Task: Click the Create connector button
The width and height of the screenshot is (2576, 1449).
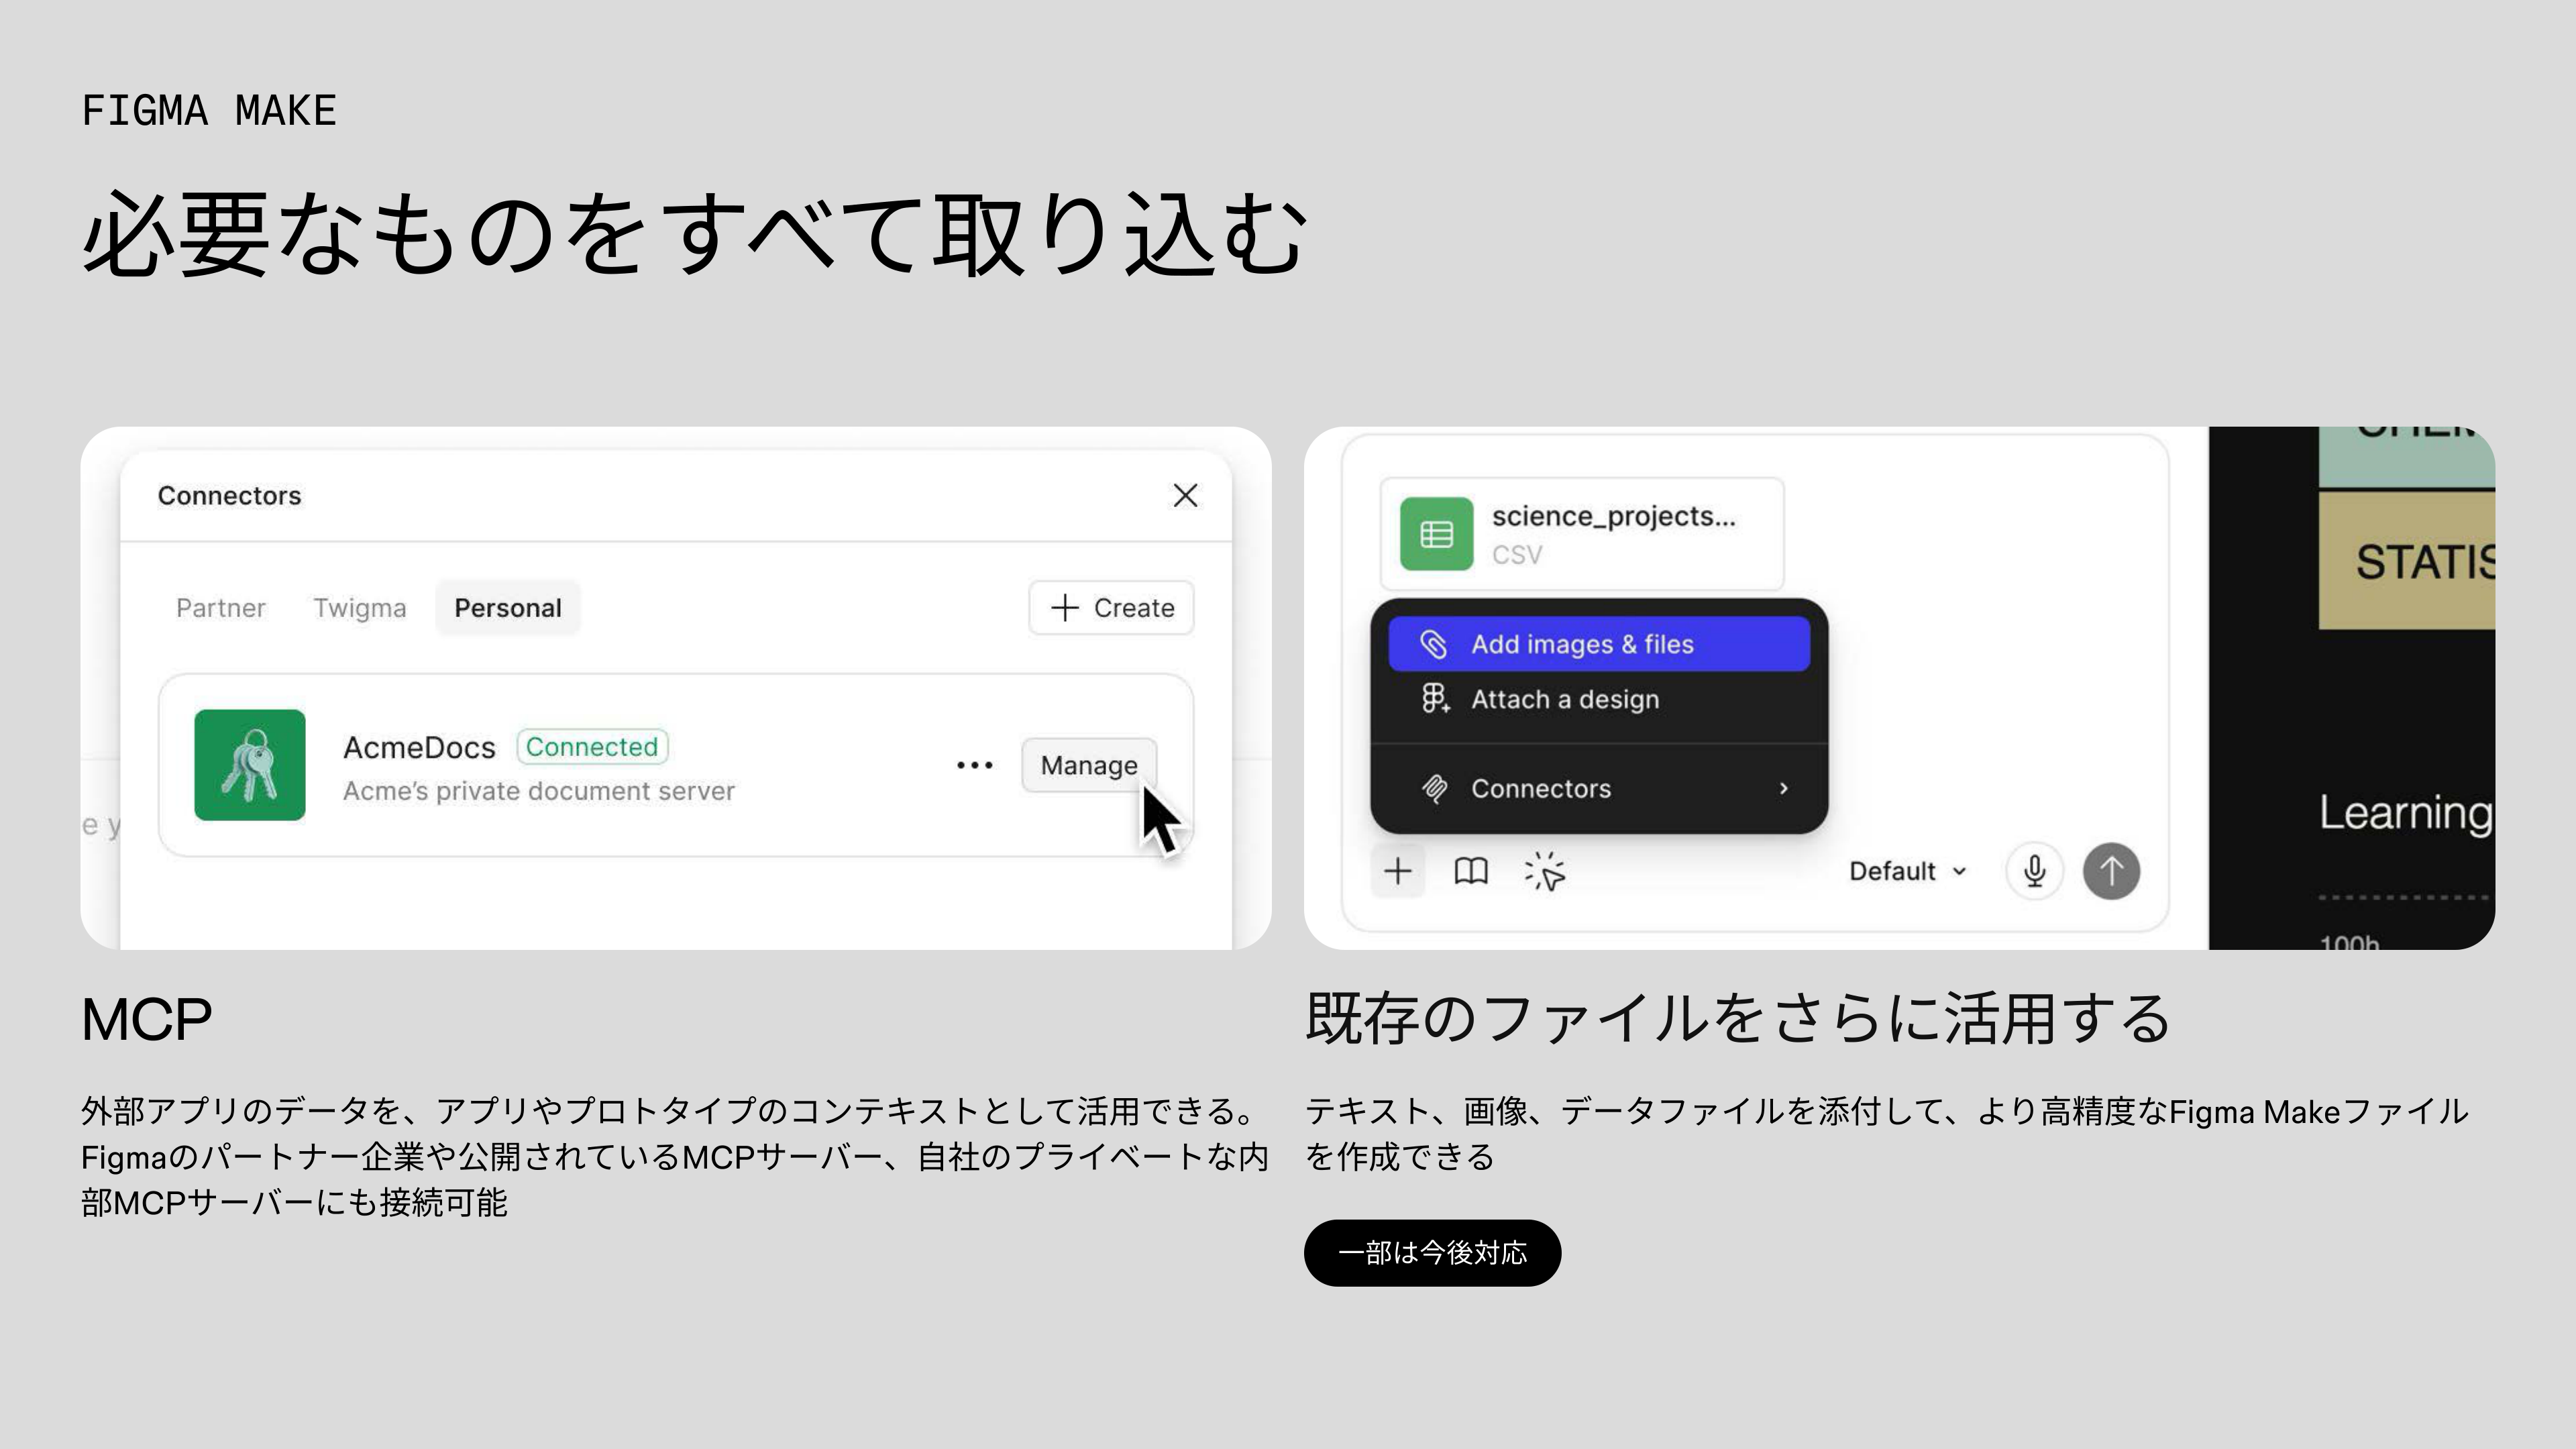Action: tap(1111, 608)
